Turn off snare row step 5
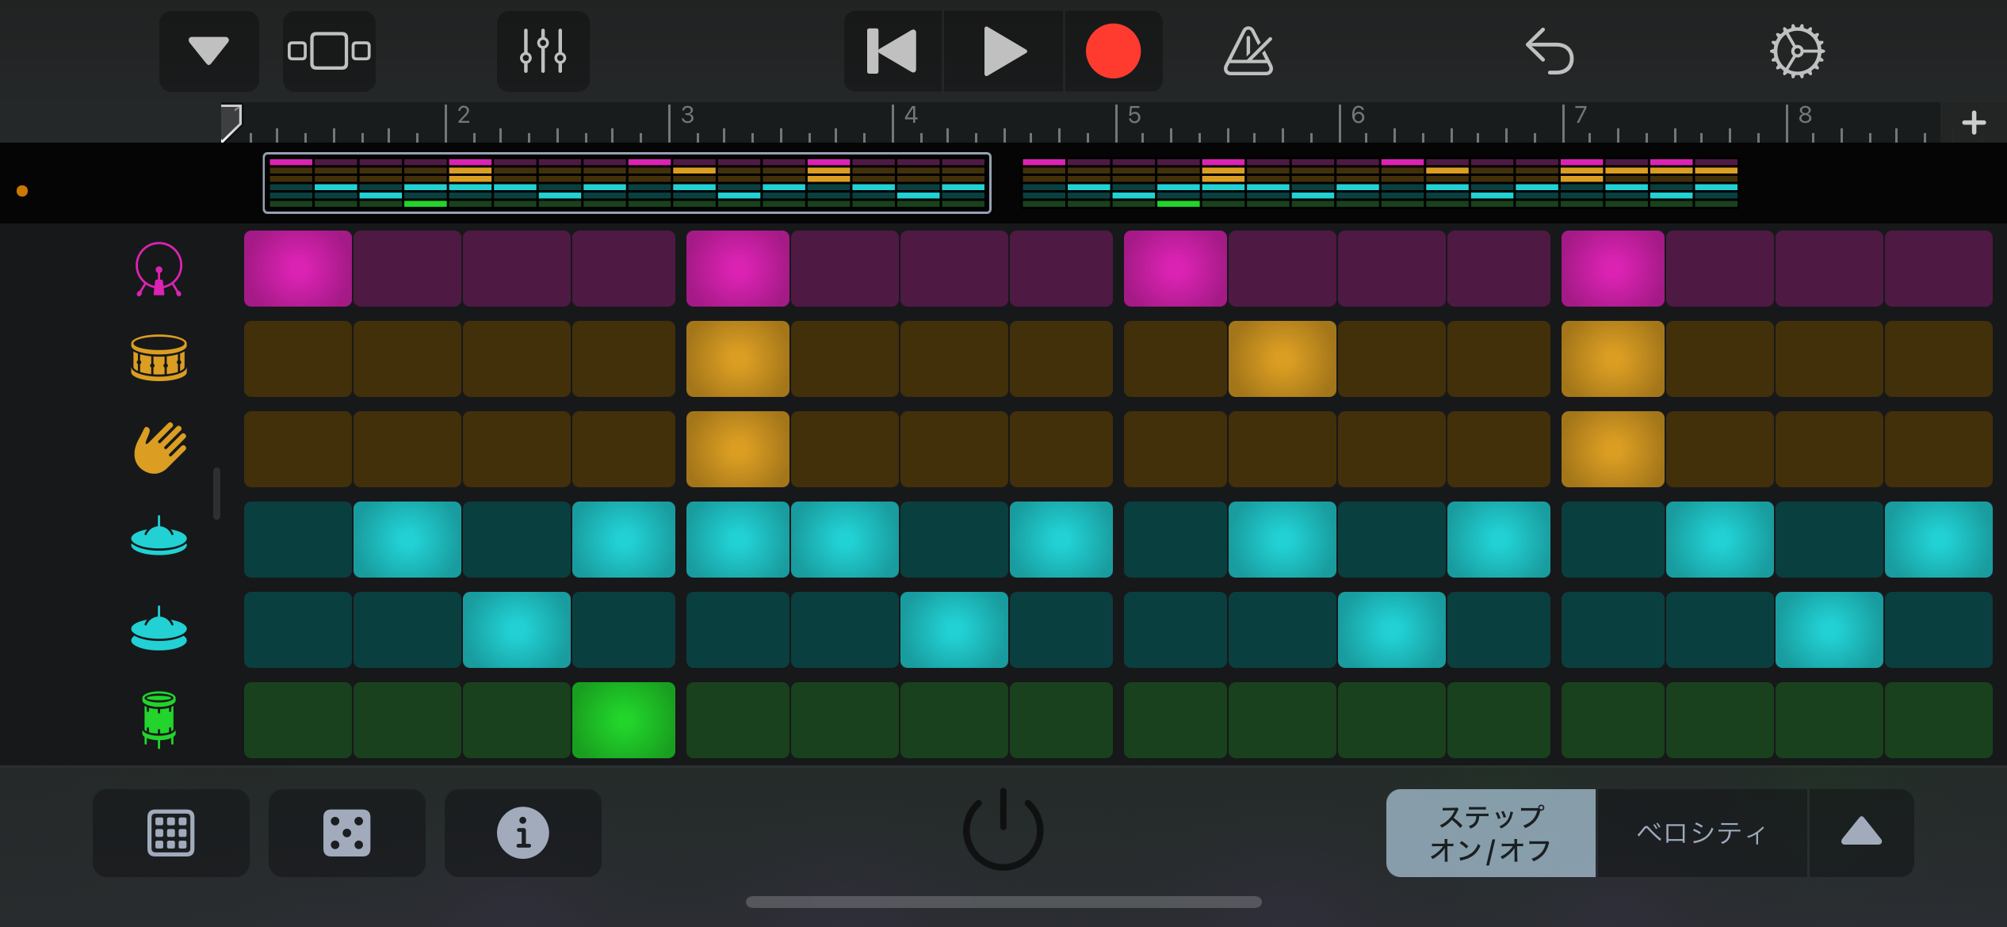The height and width of the screenshot is (927, 2007). point(737,359)
